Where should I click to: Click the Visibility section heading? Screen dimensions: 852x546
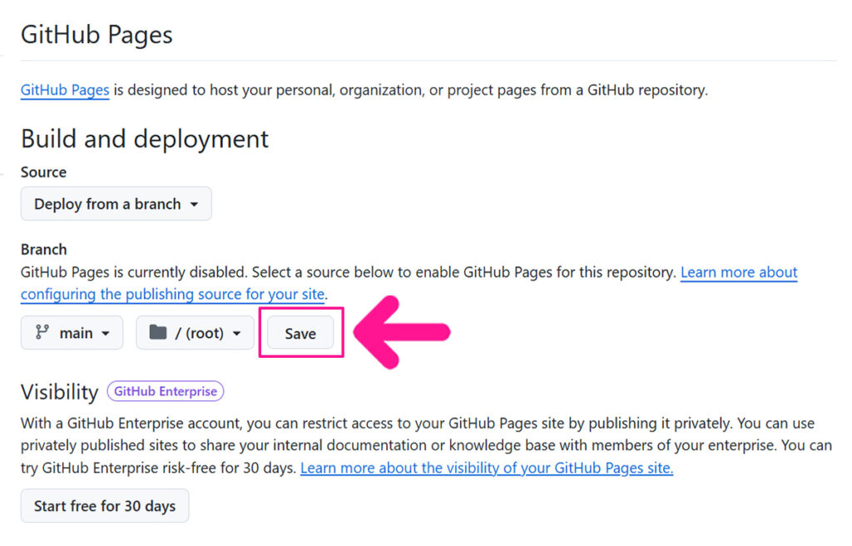point(59,391)
